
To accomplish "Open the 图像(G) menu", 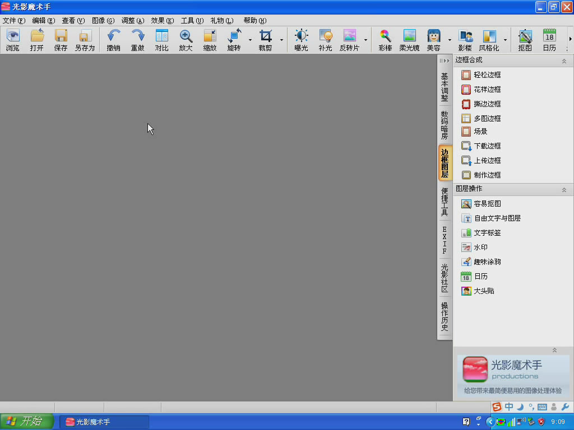I will 103,21.
